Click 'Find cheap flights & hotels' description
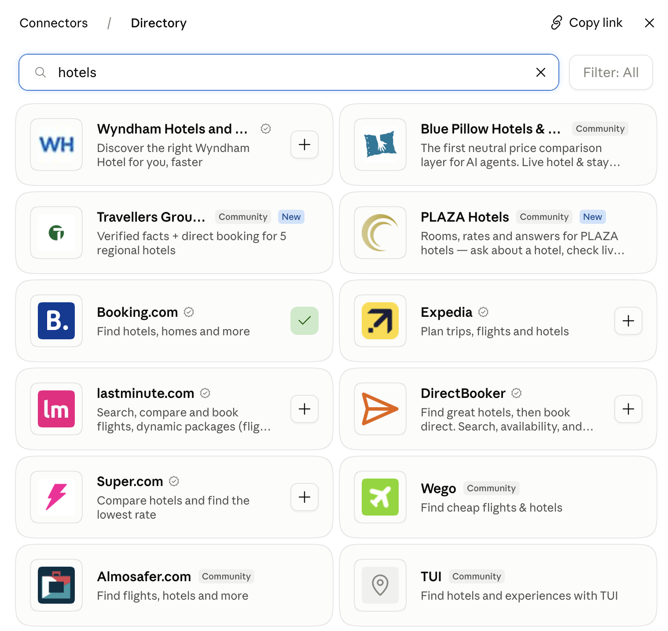The width and height of the screenshot is (668, 631). [x=492, y=508]
